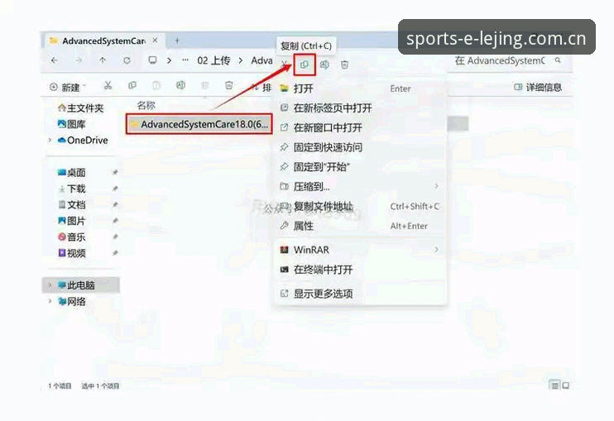Image resolution: width=614 pixels, height=421 pixels.
Task: Open 音乐 in the sidebar
Action: pos(71,237)
